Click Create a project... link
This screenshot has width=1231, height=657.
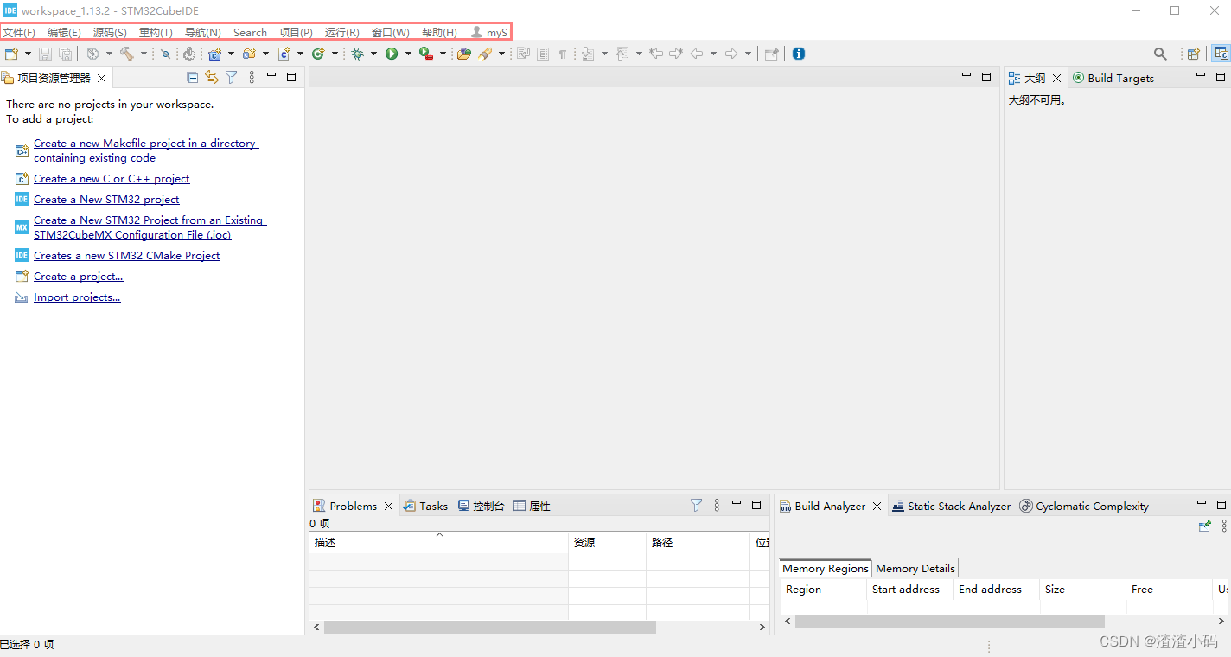(x=79, y=276)
